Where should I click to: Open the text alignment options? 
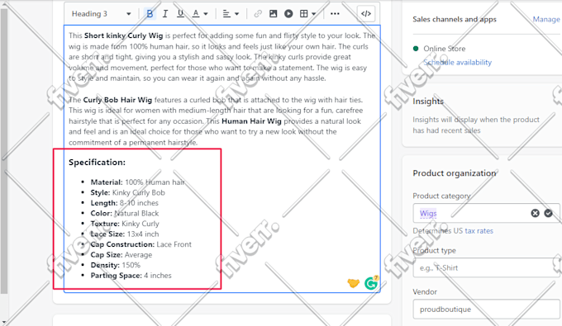pos(231,13)
